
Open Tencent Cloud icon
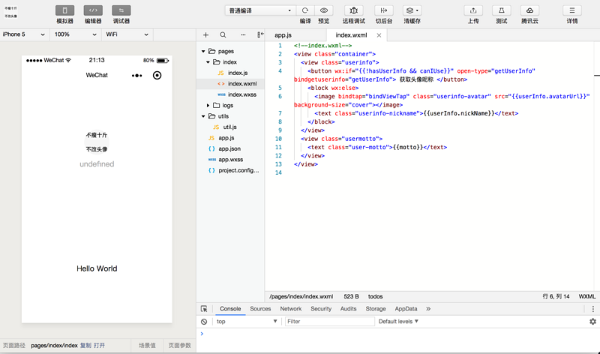tap(530, 10)
